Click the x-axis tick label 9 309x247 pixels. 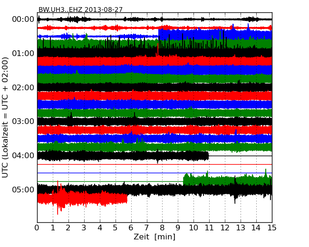178,228
